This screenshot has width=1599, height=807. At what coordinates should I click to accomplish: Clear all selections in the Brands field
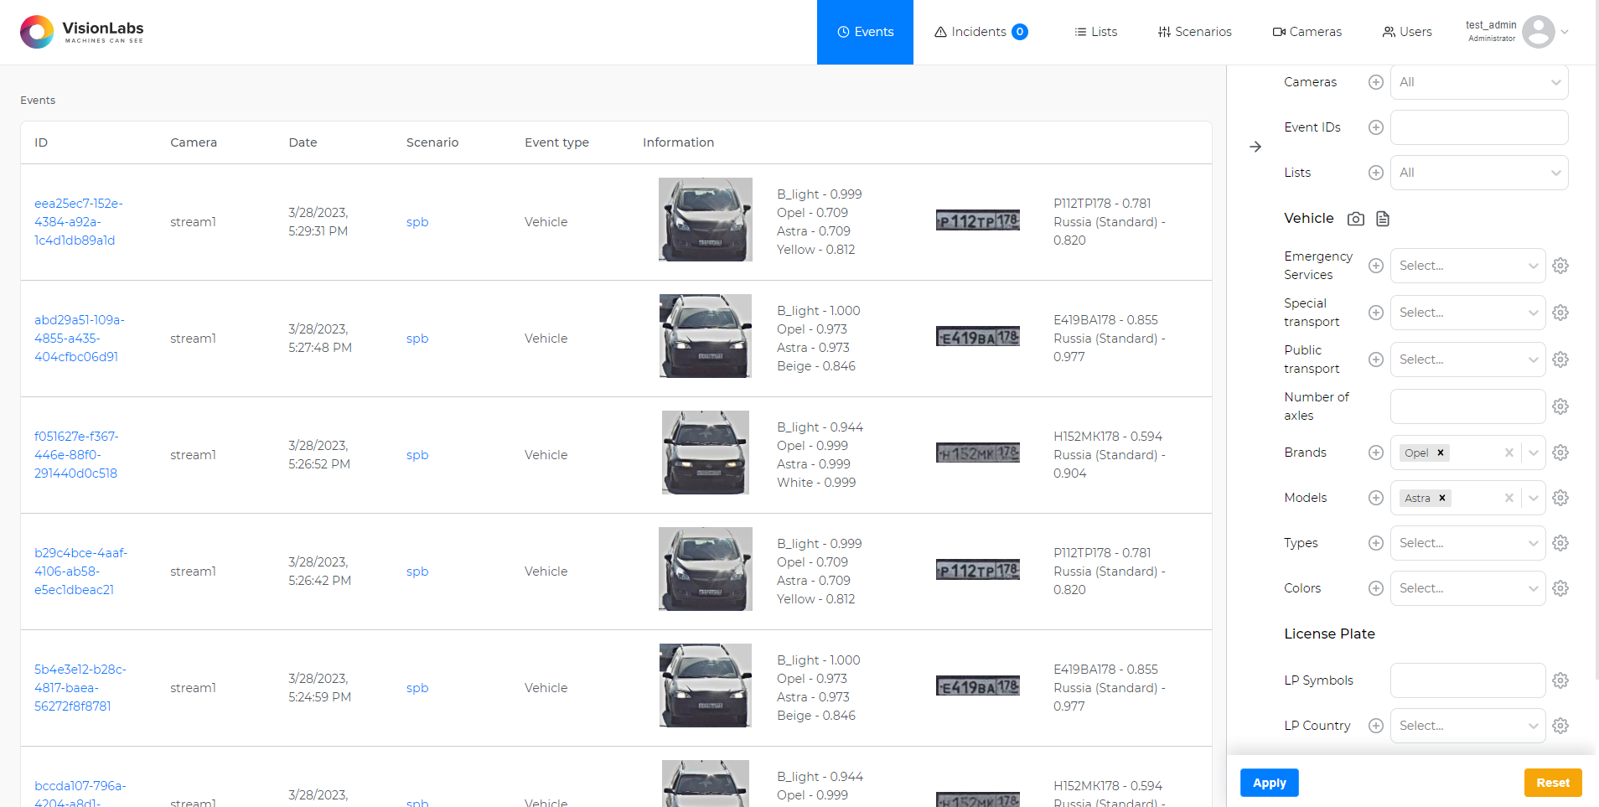[1509, 453]
